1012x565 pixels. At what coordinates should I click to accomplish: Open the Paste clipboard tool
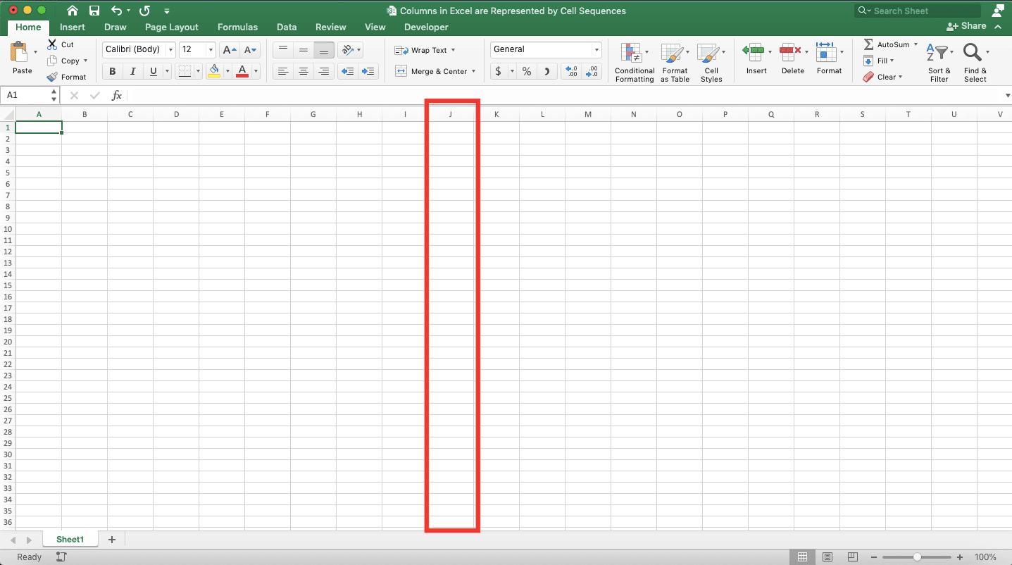point(19,53)
